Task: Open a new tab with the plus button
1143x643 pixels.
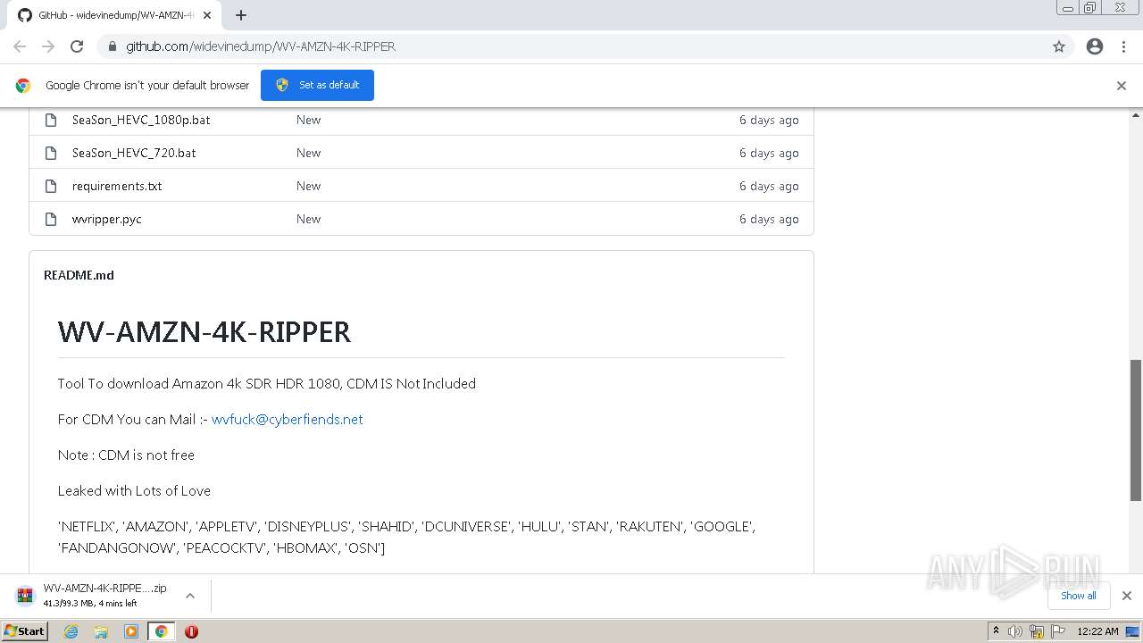Action: point(241,15)
